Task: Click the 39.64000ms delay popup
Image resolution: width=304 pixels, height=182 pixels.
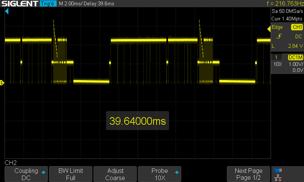Action: click(x=138, y=121)
